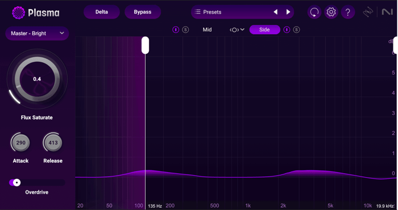
Task: Click the Overdrive label
Action: point(37,192)
